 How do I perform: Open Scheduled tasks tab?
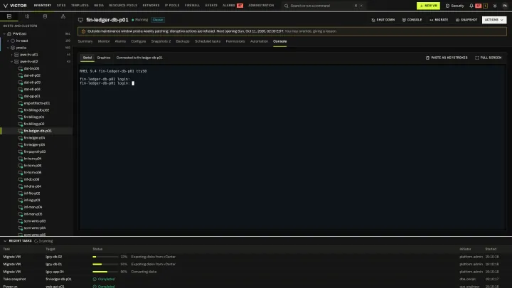click(208, 41)
